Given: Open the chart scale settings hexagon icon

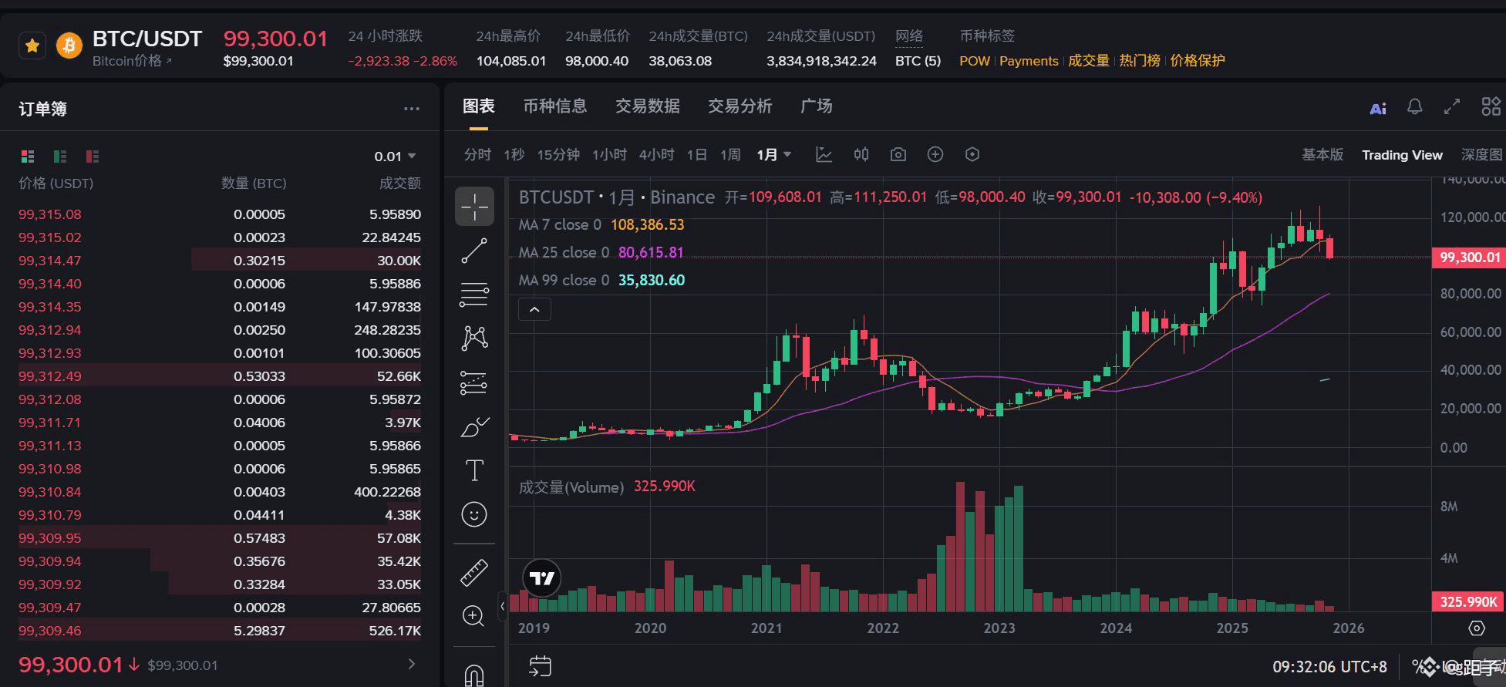Looking at the screenshot, I should 1476,628.
